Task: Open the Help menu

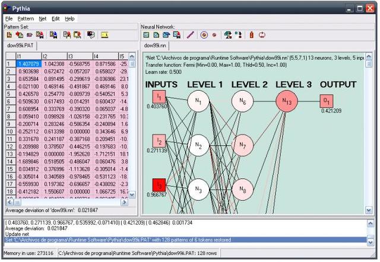Action: point(70,18)
